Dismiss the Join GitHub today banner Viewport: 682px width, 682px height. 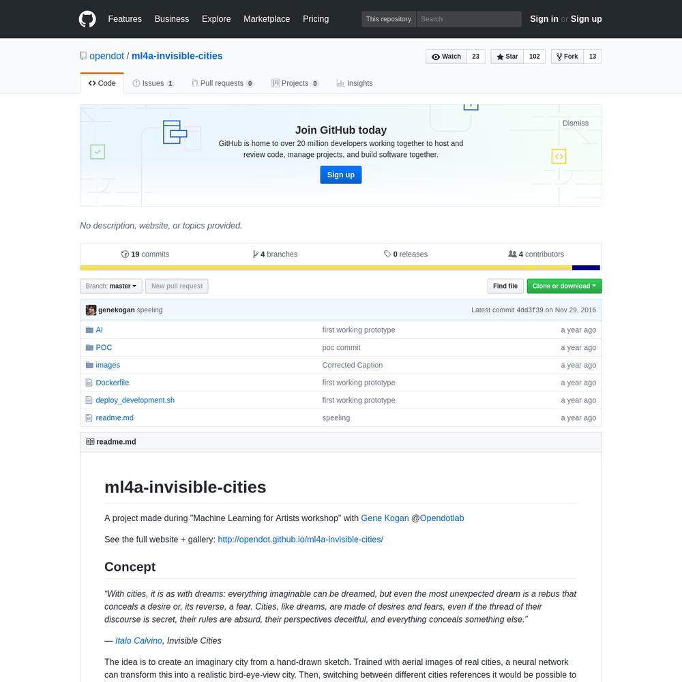tap(576, 123)
